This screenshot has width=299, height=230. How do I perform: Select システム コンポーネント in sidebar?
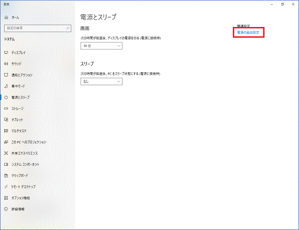tap(25, 164)
